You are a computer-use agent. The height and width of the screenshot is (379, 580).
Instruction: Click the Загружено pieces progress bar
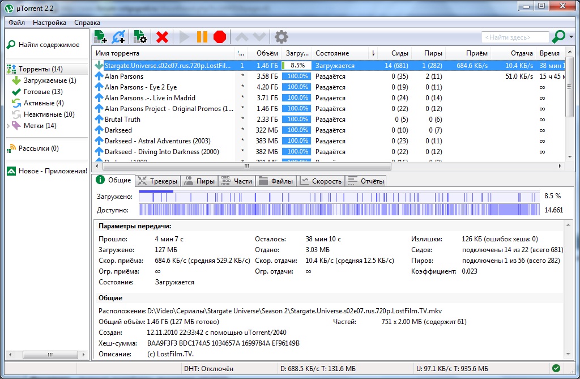pos(339,196)
